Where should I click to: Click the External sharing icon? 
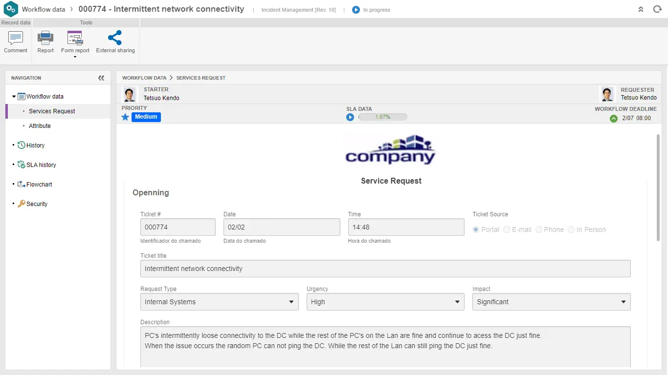click(x=115, y=38)
